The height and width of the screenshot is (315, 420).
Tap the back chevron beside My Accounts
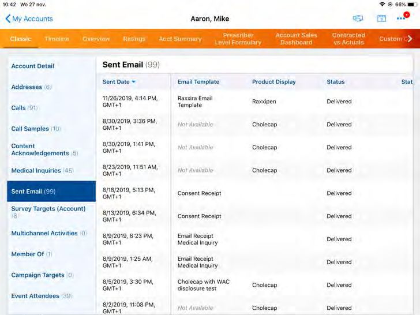point(7,19)
